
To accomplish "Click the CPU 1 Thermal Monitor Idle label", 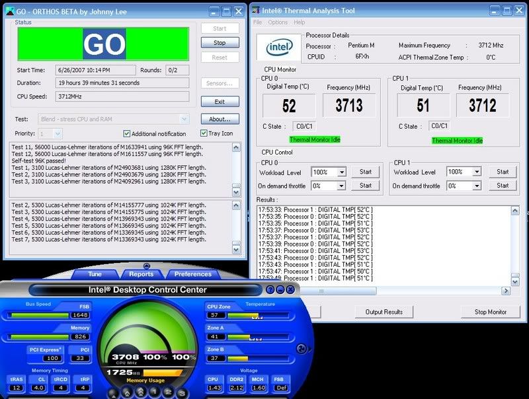I will click(x=457, y=141).
